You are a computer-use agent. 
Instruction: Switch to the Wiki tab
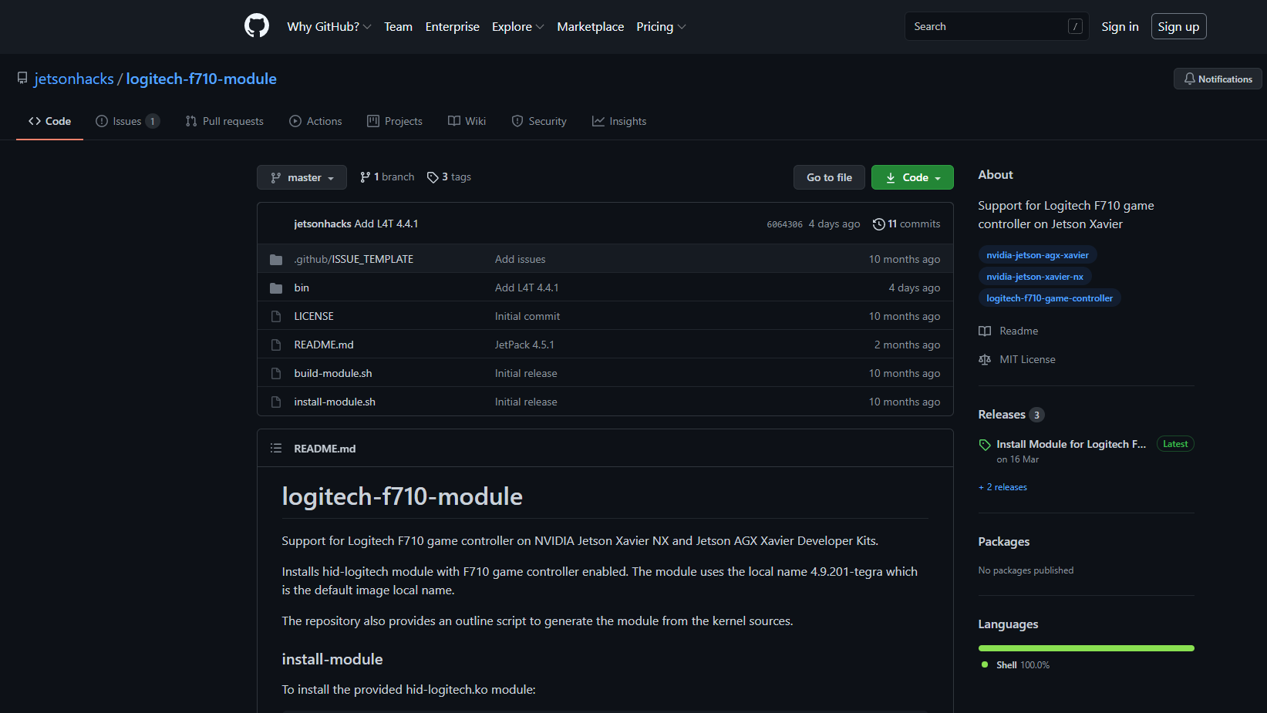point(467,121)
